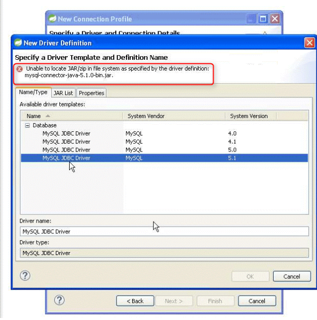Click Cancel in New Driver Definition dialog

(292, 277)
